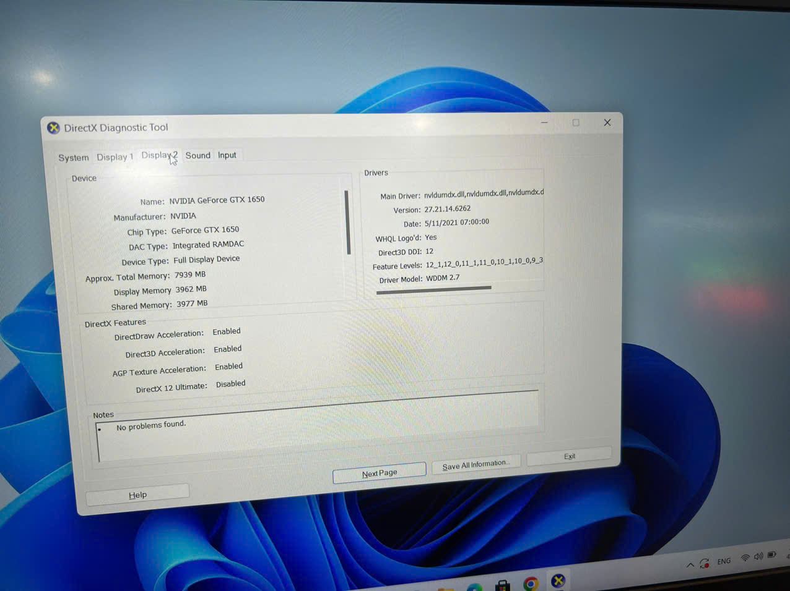Click the Drivers group label

pos(376,173)
